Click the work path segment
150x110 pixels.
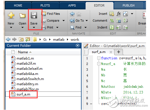coord(75,40)
